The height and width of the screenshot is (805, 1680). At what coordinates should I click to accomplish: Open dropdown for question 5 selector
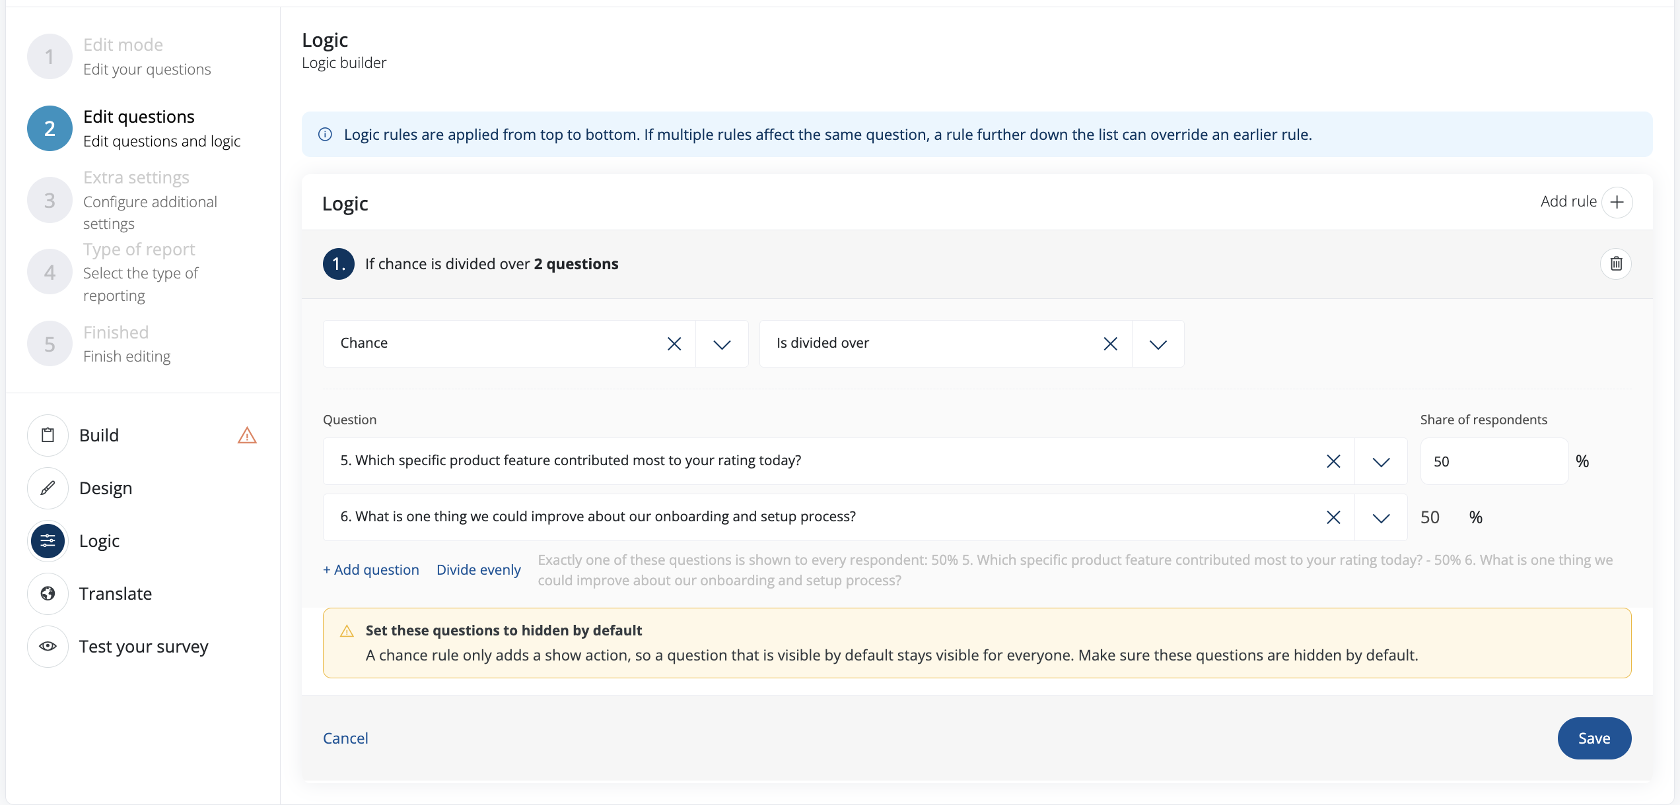(x=1381, y=461)
